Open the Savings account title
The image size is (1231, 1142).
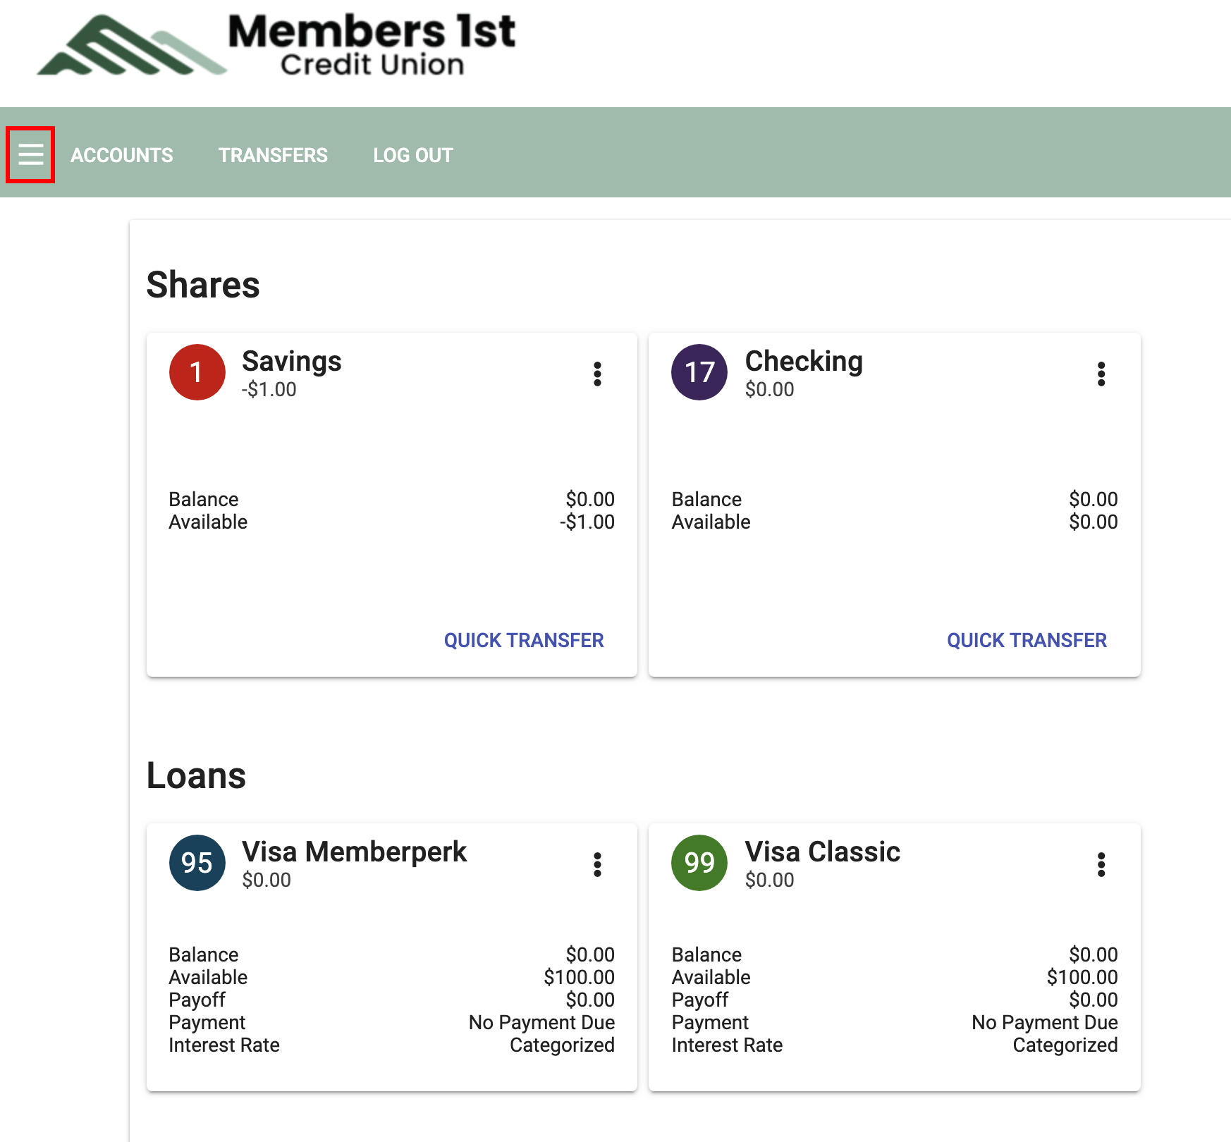tap(292, 361)
